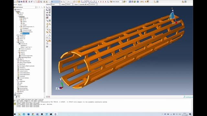Viewport: 207px width, 116px height.
Task: Open Assign Element Type tool
Action: click(49, 13)
